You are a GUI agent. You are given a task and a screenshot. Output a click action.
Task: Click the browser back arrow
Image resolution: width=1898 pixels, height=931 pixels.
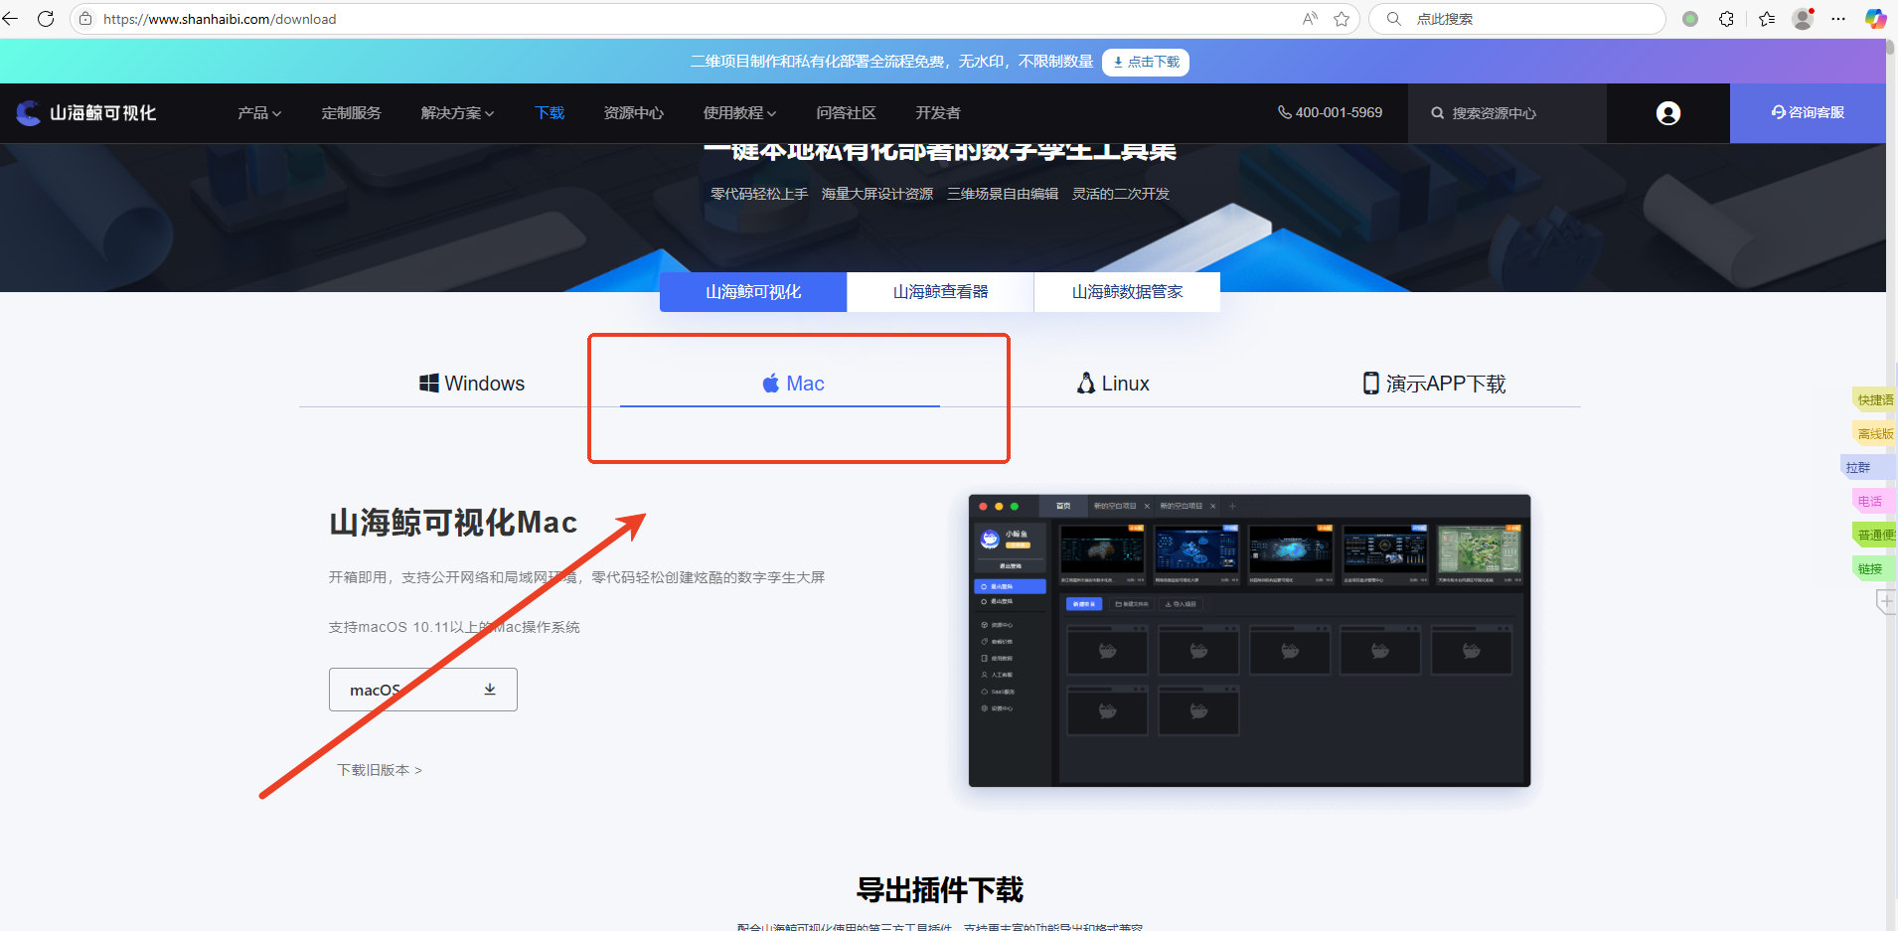pos(11,19)
